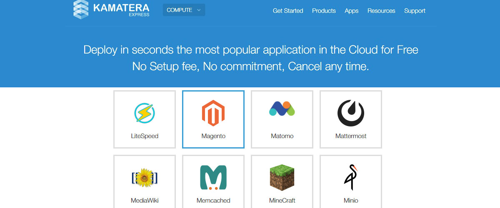Open the Get Started menu
This screenshot has width=500, height=208.
[x=288, y=11]
